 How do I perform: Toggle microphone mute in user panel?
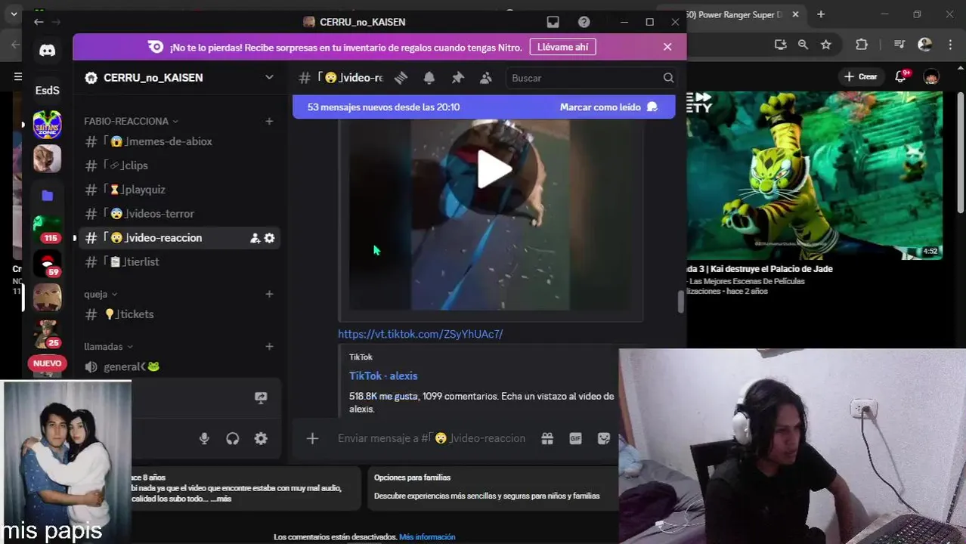204,438
